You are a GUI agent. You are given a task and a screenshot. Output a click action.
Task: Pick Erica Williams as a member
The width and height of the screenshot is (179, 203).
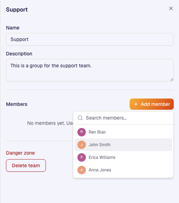(x=123, y=157)
